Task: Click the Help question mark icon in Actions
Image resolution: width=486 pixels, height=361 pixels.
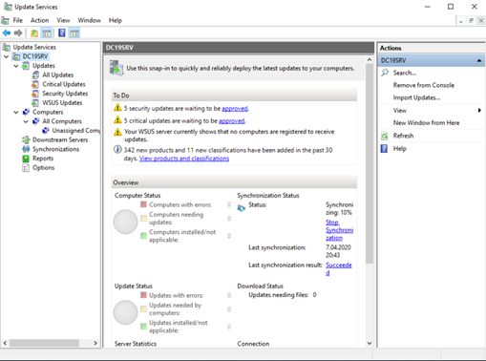Action: point(384,149)
